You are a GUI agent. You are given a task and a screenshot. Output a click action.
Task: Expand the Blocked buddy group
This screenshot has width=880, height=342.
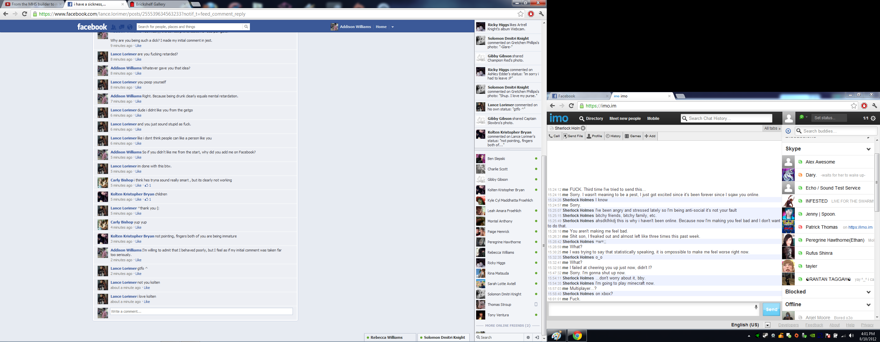[868, 292]
